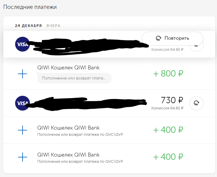Click the plus icon of the bottom +400 ₽ top-up

pyautogui.click(x=23, y=157)
